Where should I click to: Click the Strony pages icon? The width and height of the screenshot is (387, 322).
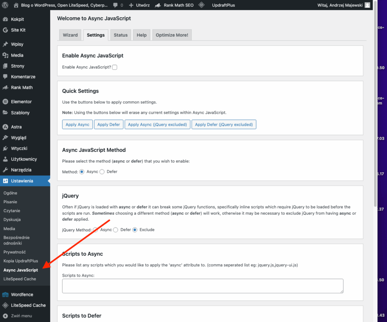click(x=5, y=66)
